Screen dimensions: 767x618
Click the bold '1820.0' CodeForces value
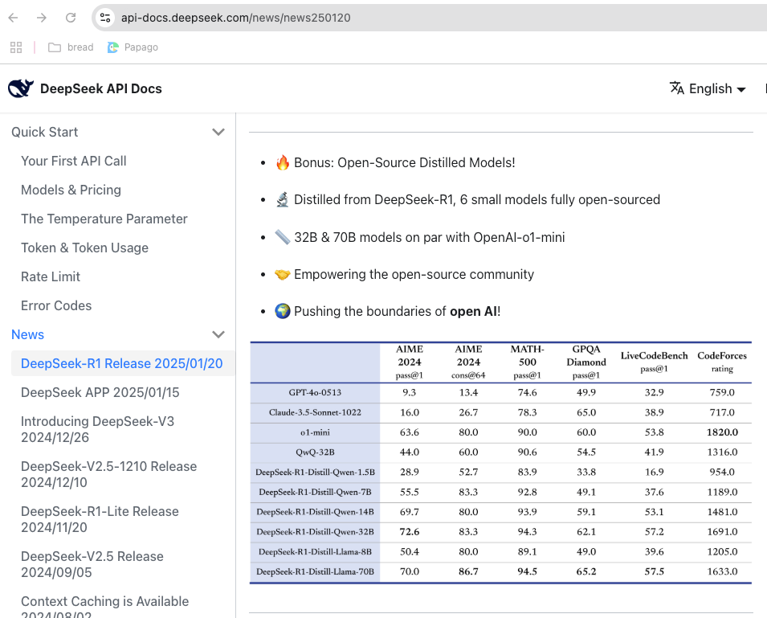coord(722,432)
